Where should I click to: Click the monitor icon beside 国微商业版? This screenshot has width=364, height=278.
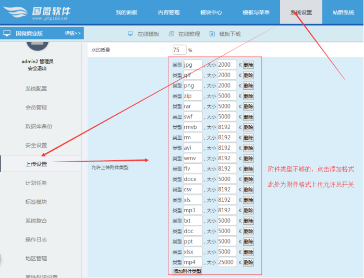pos(7,33)
